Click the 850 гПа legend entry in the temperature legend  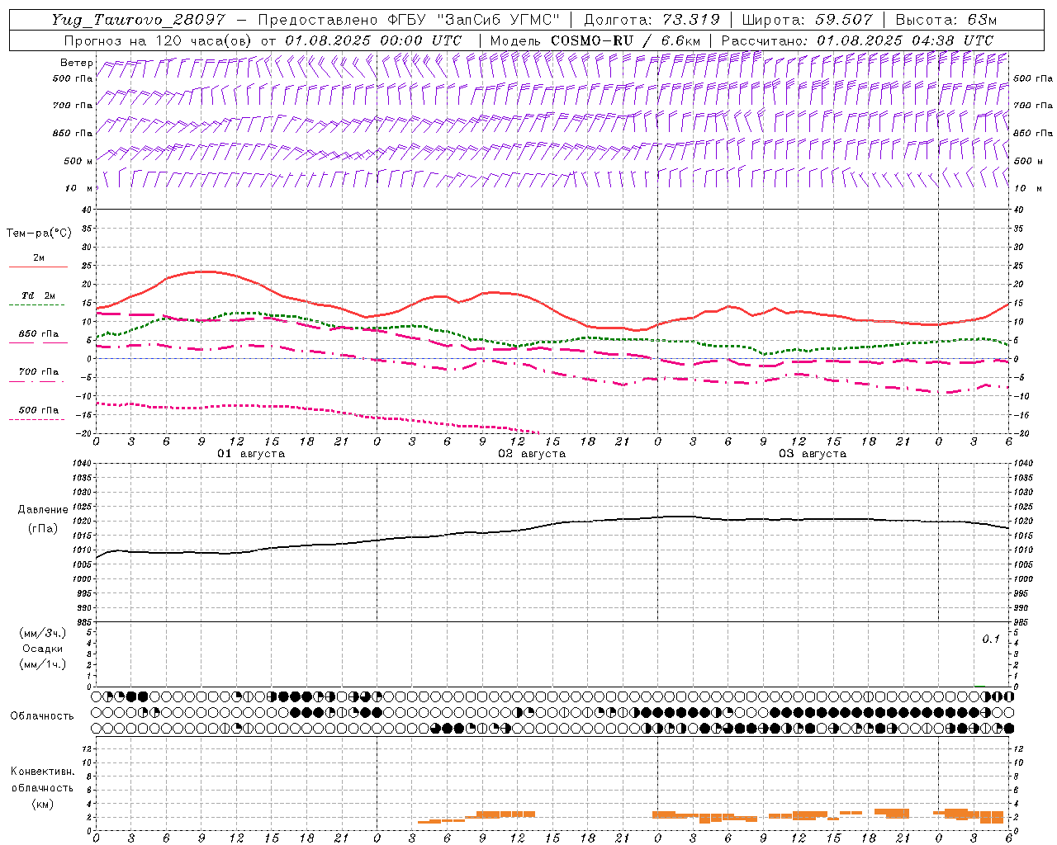tap(39, 333)
